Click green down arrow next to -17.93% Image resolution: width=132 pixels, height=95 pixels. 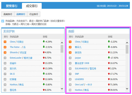(109, 57)
